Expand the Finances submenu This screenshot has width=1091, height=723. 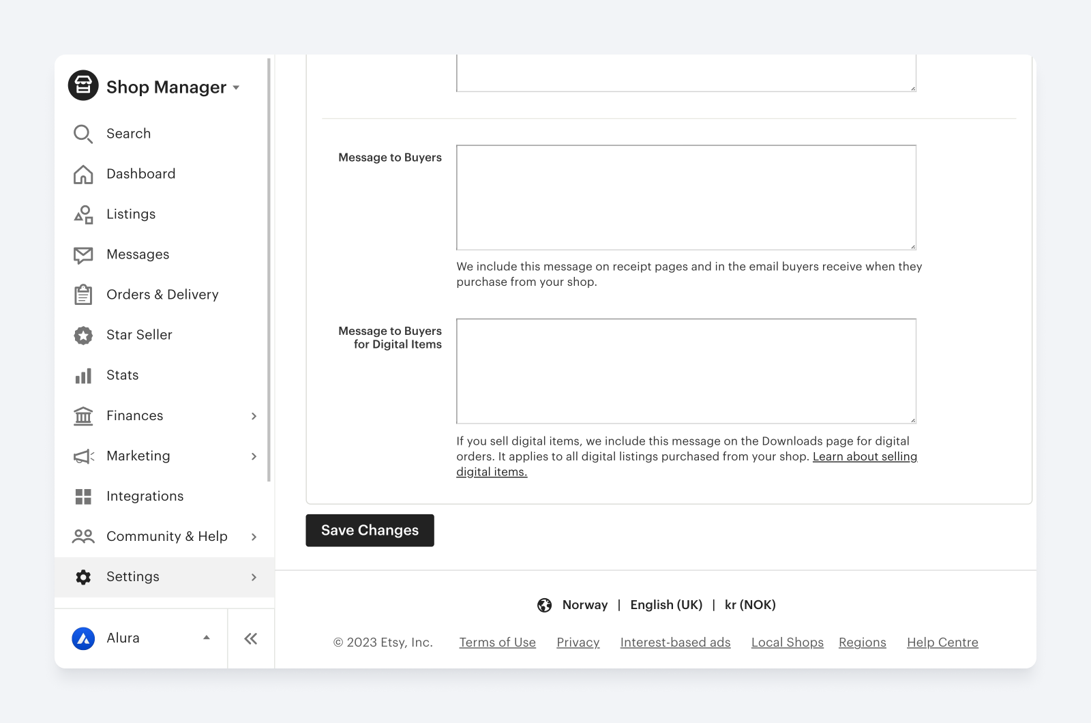pyautogui.click(x=254, y=416)
